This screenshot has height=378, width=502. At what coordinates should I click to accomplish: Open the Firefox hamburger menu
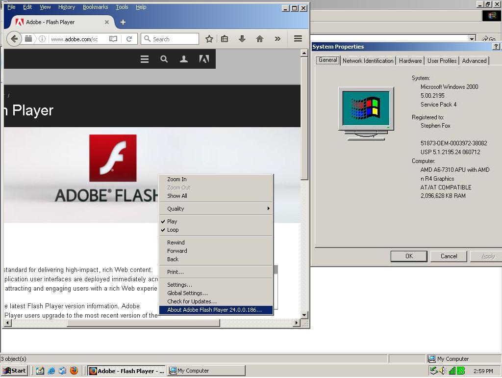click(x=298, y=39)
